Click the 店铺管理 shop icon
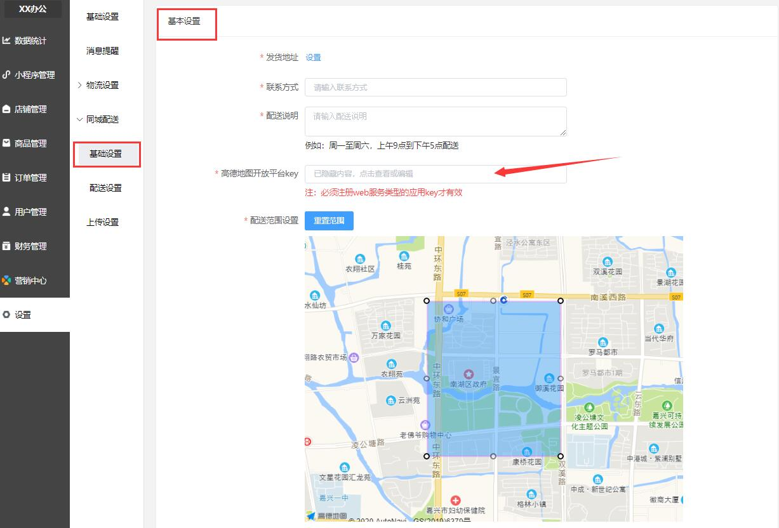Image resolution: width=779 pixels, height=528 pixels. pyautogui.click(x=6, y=109)
